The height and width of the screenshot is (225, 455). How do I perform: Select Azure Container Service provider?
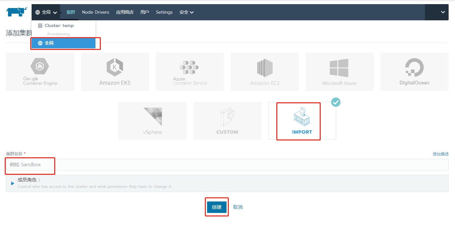tap(190, 72)
